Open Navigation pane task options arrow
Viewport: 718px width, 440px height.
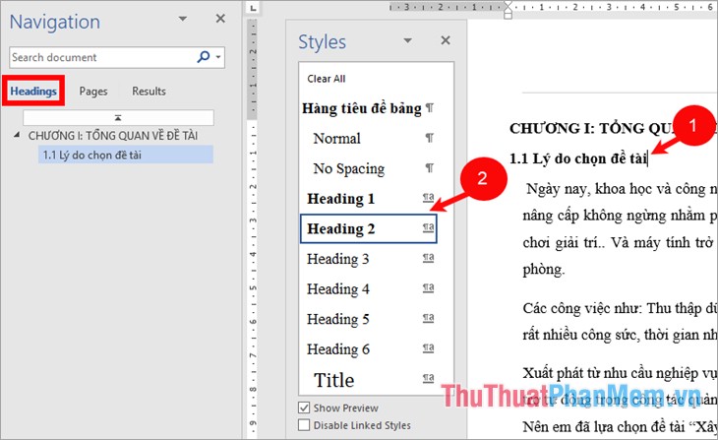point(183,19)
